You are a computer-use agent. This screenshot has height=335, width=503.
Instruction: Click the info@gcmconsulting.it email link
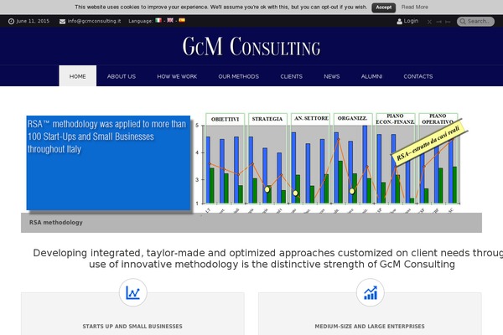94,21
